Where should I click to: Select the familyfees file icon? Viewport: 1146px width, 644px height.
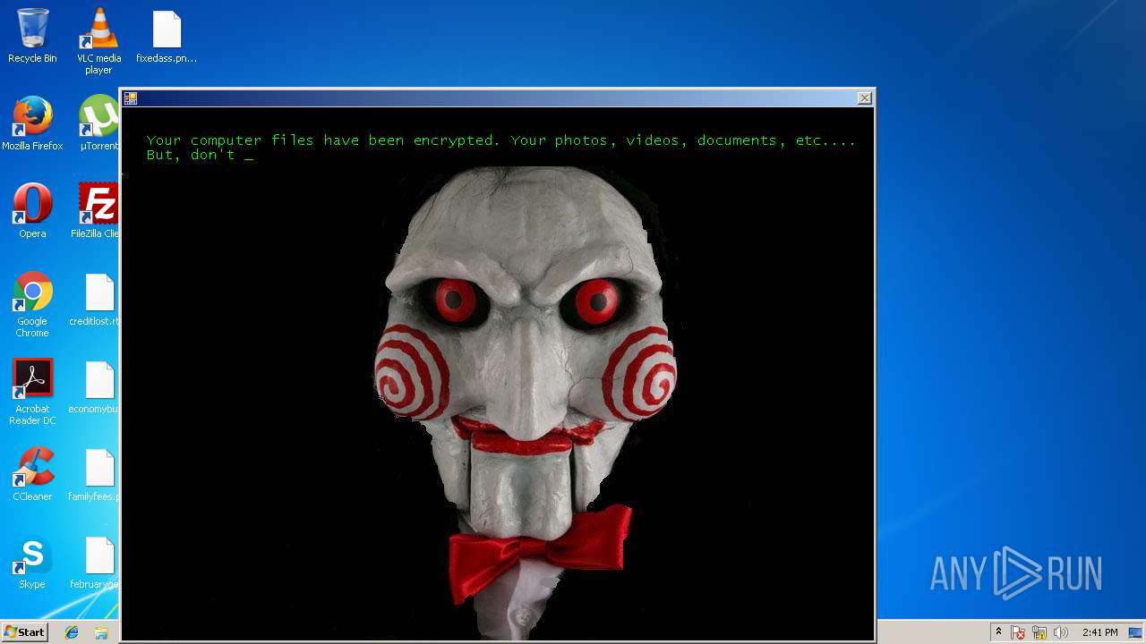[95, 474]
